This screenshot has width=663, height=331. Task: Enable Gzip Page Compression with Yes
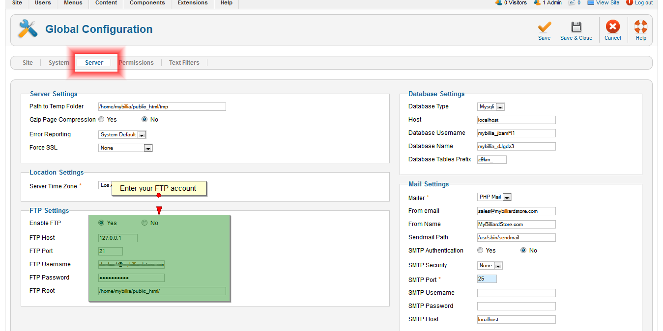click(101, 119)
